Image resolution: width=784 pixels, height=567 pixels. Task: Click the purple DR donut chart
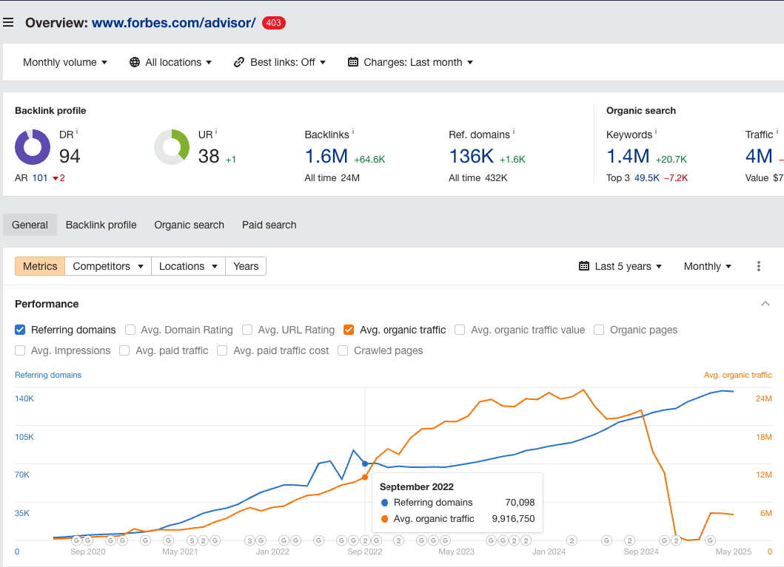click(33, 147)
